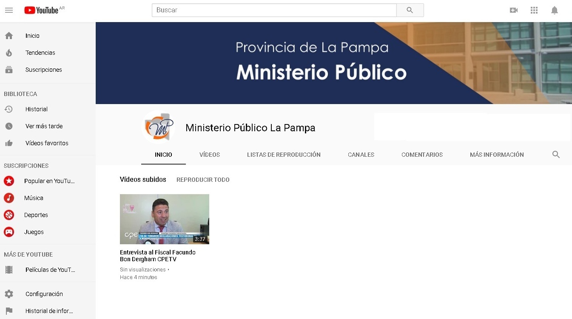Show notifications via bell icon
This screenshot has height=319, width=572.
[555, 10]
